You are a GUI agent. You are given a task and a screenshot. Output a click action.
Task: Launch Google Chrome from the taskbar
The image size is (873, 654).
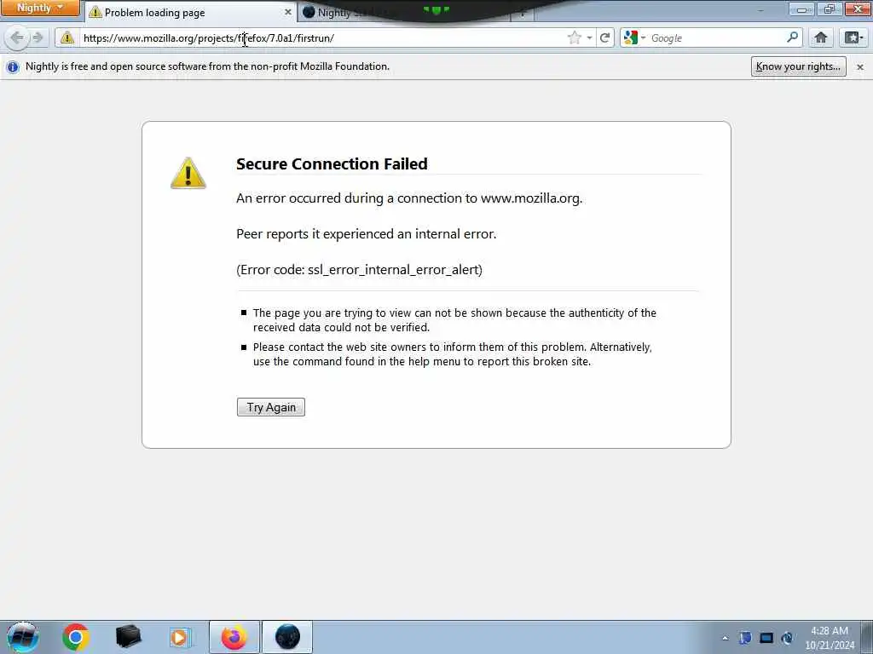coord(76,637)
